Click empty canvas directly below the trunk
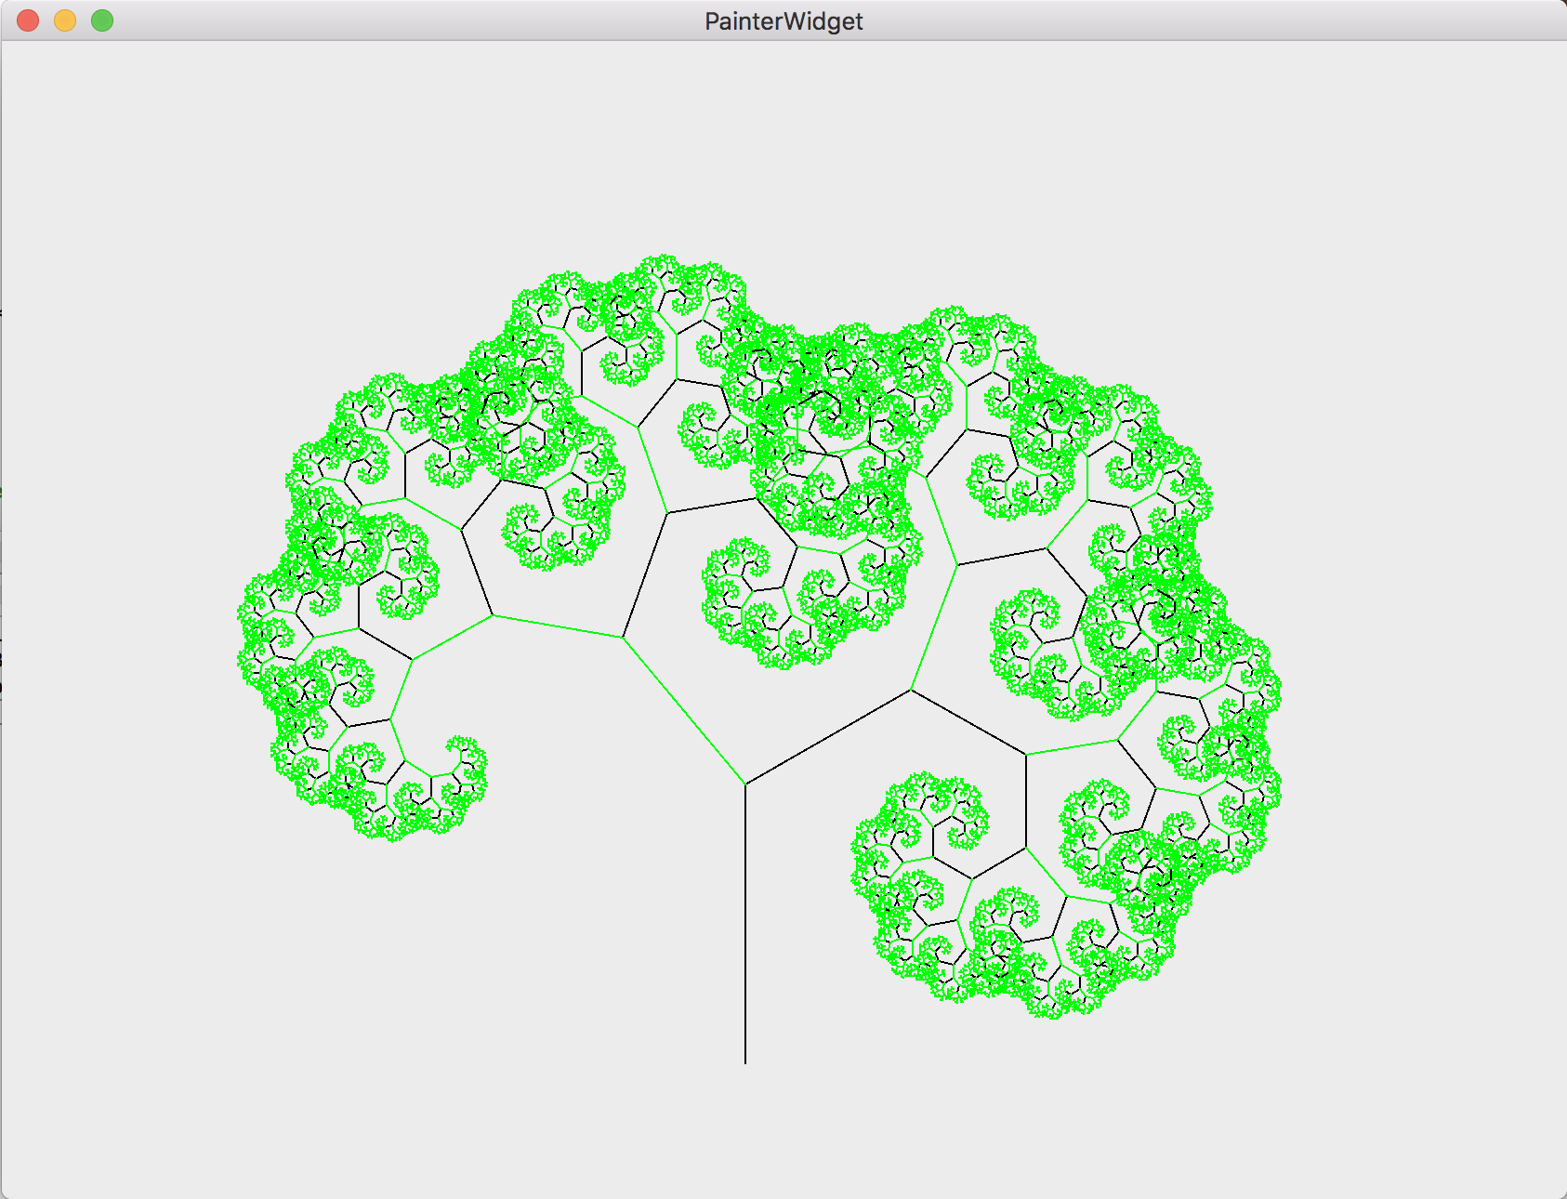Viewport: 1567px width, 1199px height. pyautogui.click(x=745, y=1125)
